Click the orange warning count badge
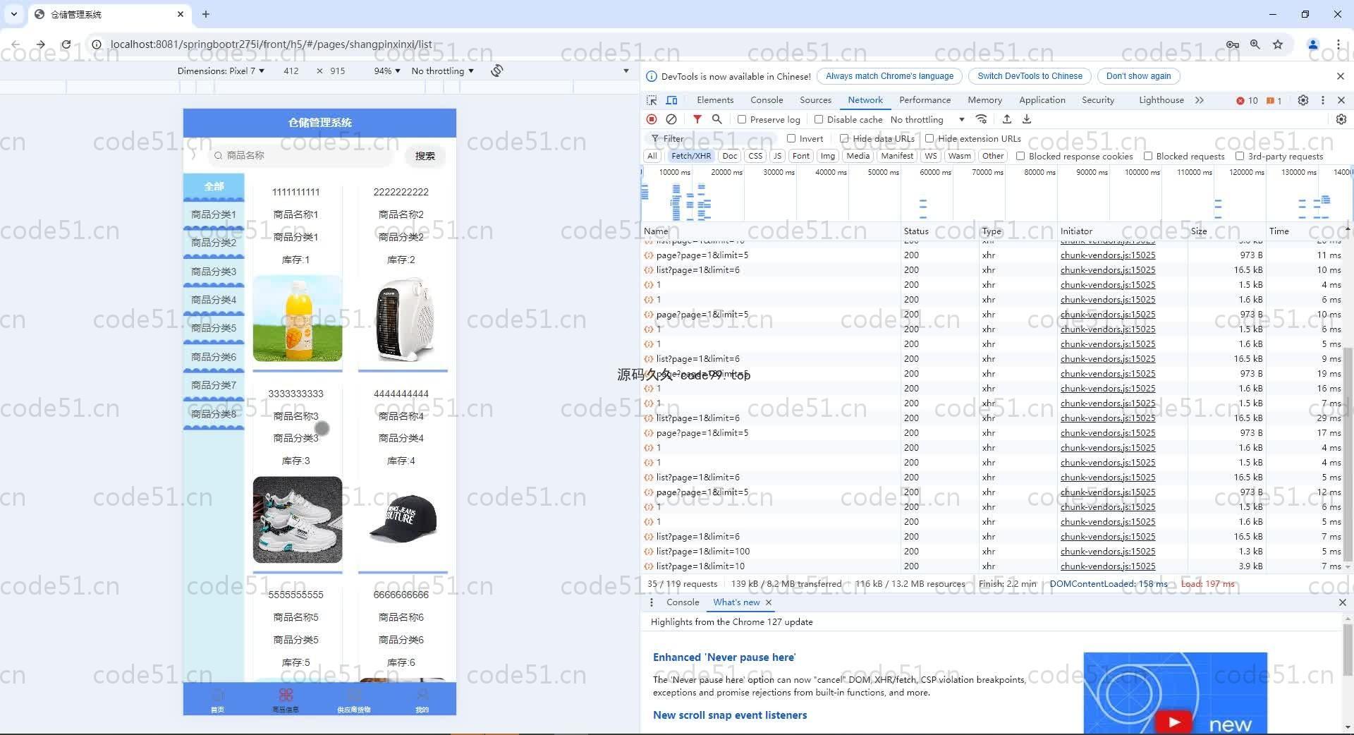1354x735 pixels. 1274,100
